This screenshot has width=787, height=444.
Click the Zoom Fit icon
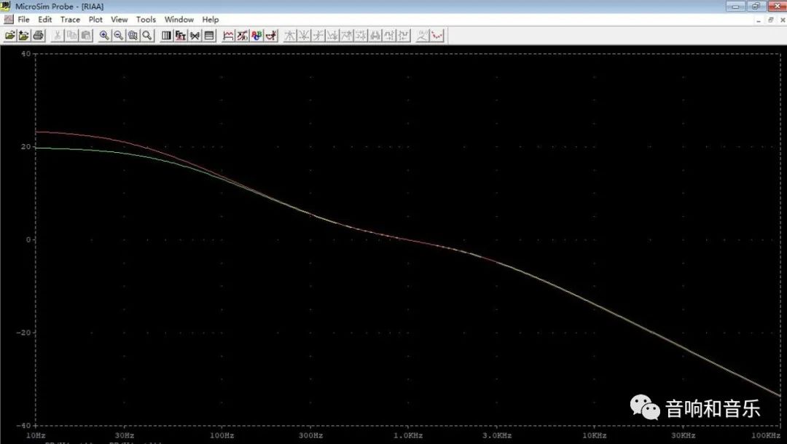[x=147, y=36]
